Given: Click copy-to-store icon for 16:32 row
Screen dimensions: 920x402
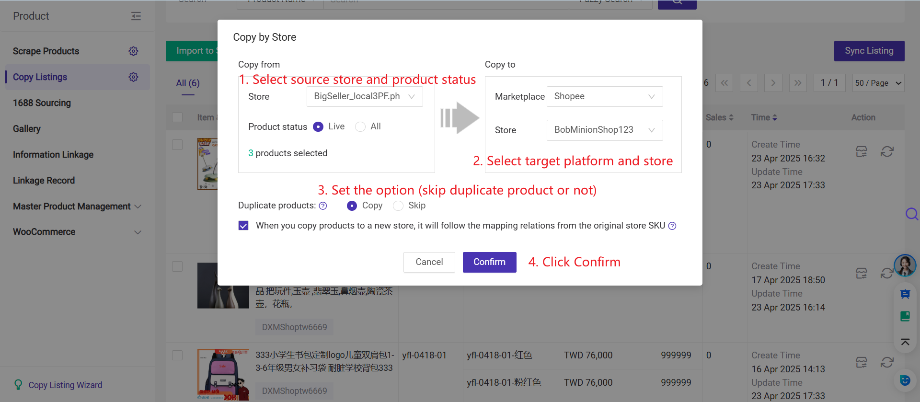Looking at the screenshot, I should pyautogui.click(x=862, y=152).
